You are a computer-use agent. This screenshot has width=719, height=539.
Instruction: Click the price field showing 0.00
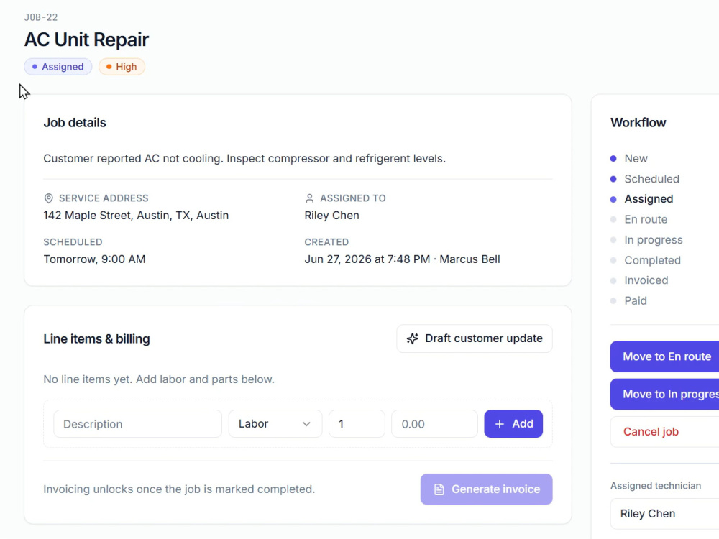point(434,424)
